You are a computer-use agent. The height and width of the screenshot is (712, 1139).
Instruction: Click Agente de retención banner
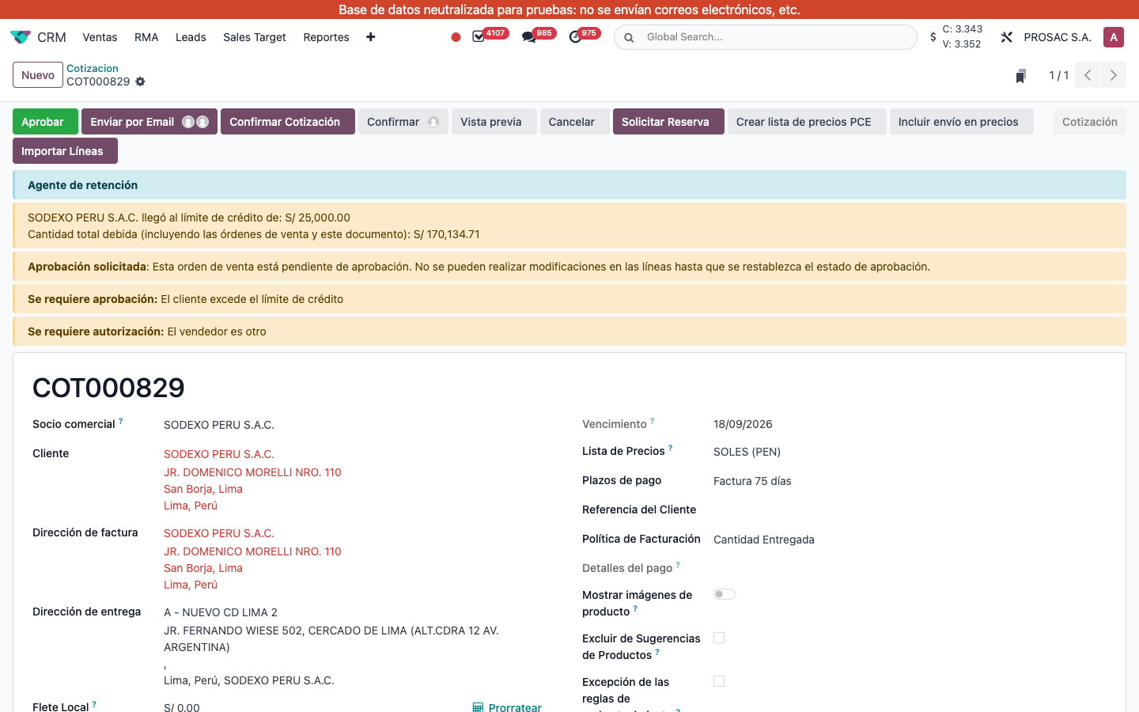pos(569,185)
